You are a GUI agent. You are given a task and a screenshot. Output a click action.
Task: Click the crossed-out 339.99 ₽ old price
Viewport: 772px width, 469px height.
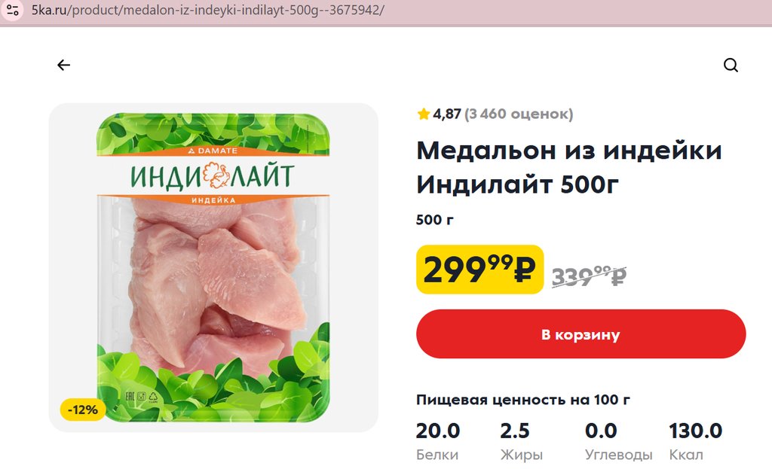(x=589, y=276)
